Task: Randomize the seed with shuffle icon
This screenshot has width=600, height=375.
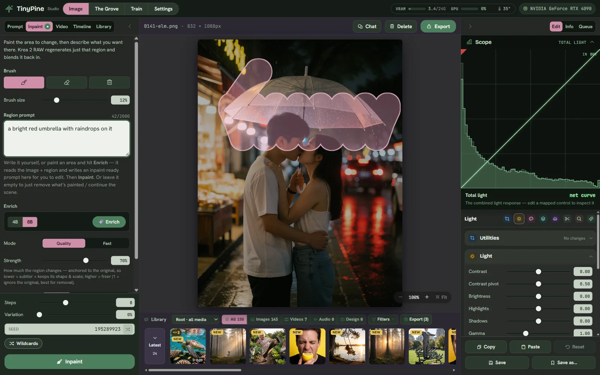Action: coord(128,329)
